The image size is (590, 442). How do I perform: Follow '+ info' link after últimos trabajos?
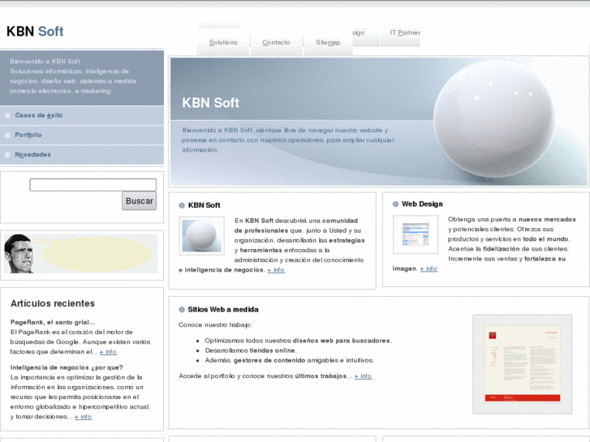pyautogui.click(x=363, y=376)
